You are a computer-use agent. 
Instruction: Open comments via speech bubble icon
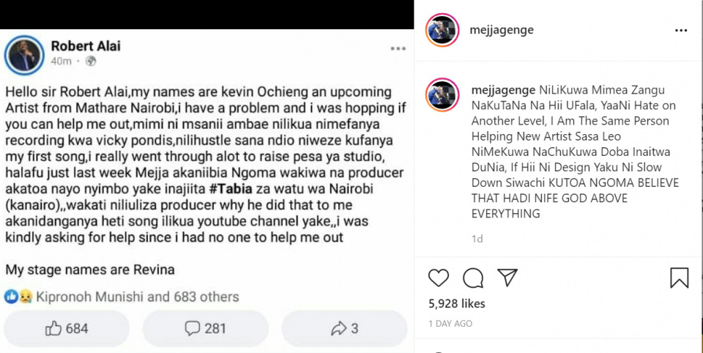coord(473,278)
